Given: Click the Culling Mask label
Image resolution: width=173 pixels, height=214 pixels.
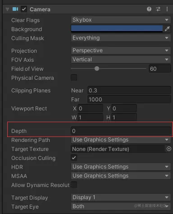Looking at the screenshot, I should 27,38.
